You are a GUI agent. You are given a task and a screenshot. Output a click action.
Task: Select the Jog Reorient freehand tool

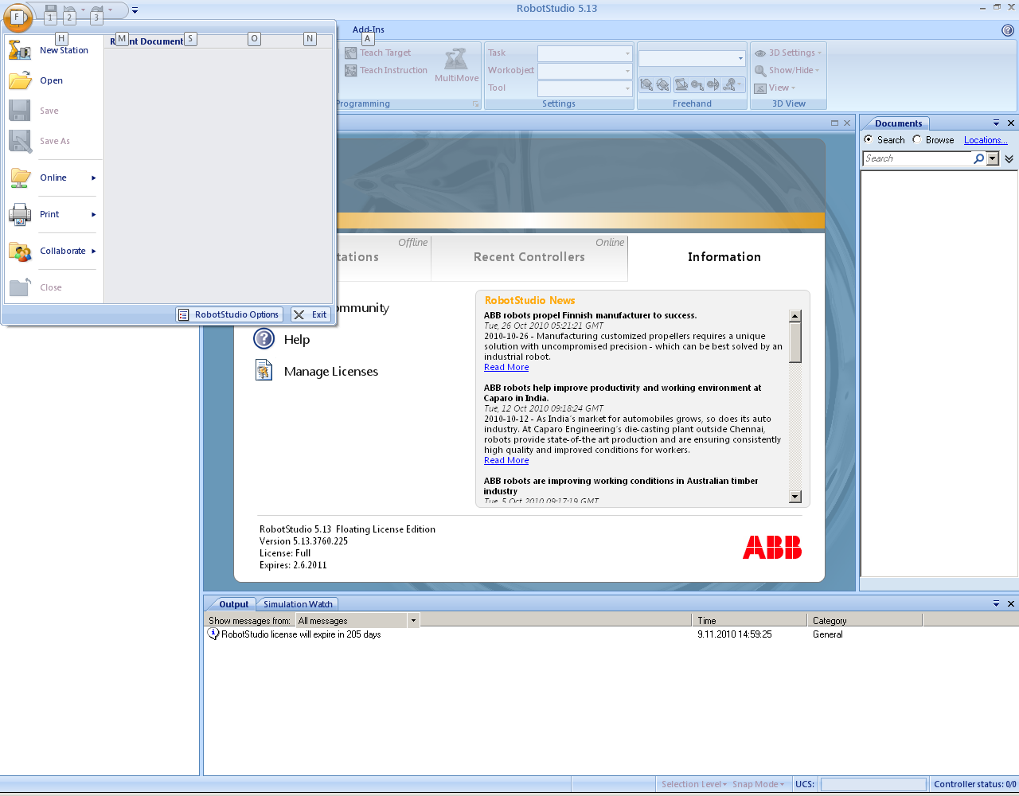[x=713, y=84]
